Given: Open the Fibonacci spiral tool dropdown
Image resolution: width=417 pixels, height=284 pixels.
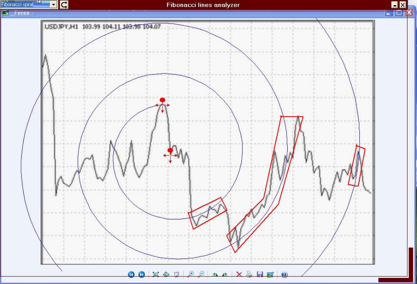Looking at the screenshot, I should coord(53,4).
